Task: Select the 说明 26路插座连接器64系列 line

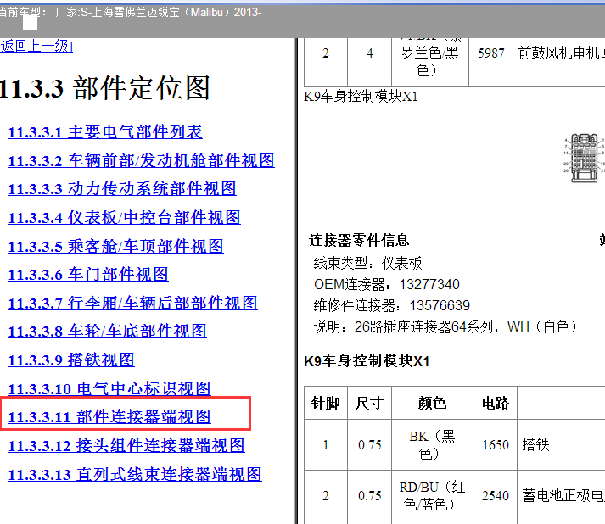Action: tap(445, 327)
